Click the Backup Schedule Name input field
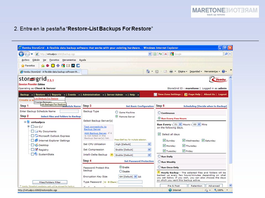The width and height of the screenshot is (265, 198). (69, 111)
